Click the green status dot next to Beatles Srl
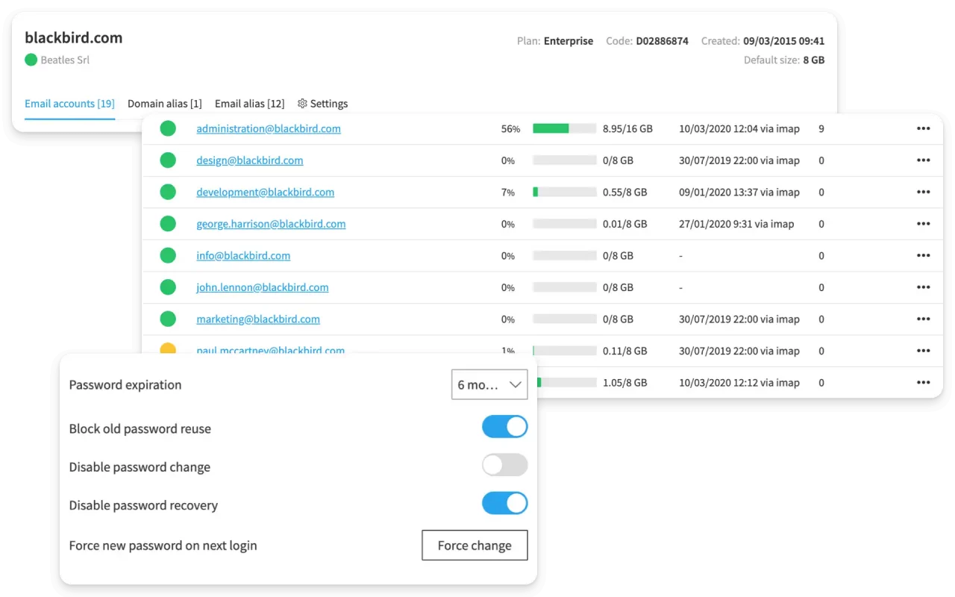The image size is (955, 597). [31, 60]
